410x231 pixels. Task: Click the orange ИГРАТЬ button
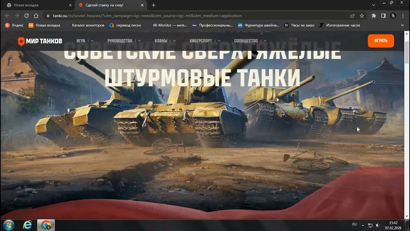[381, 41]
